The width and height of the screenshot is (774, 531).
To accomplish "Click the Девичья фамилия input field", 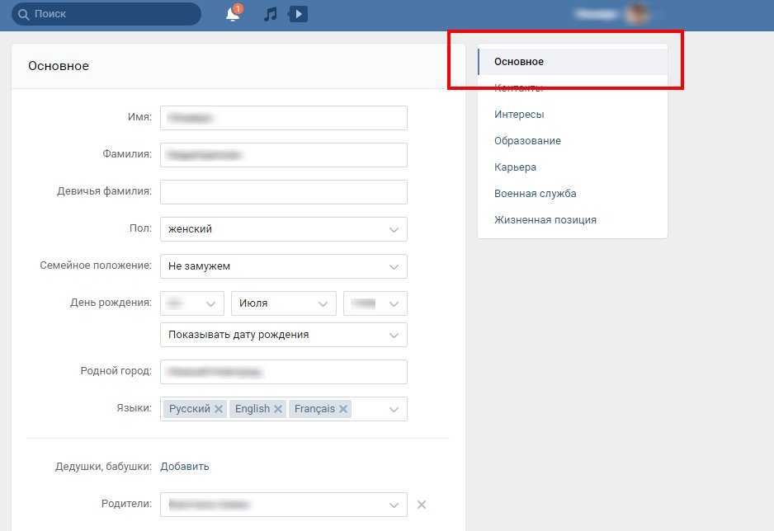I will click(x=283, y=192).
